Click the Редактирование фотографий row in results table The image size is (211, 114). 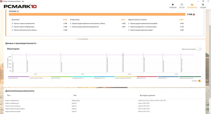15,109
